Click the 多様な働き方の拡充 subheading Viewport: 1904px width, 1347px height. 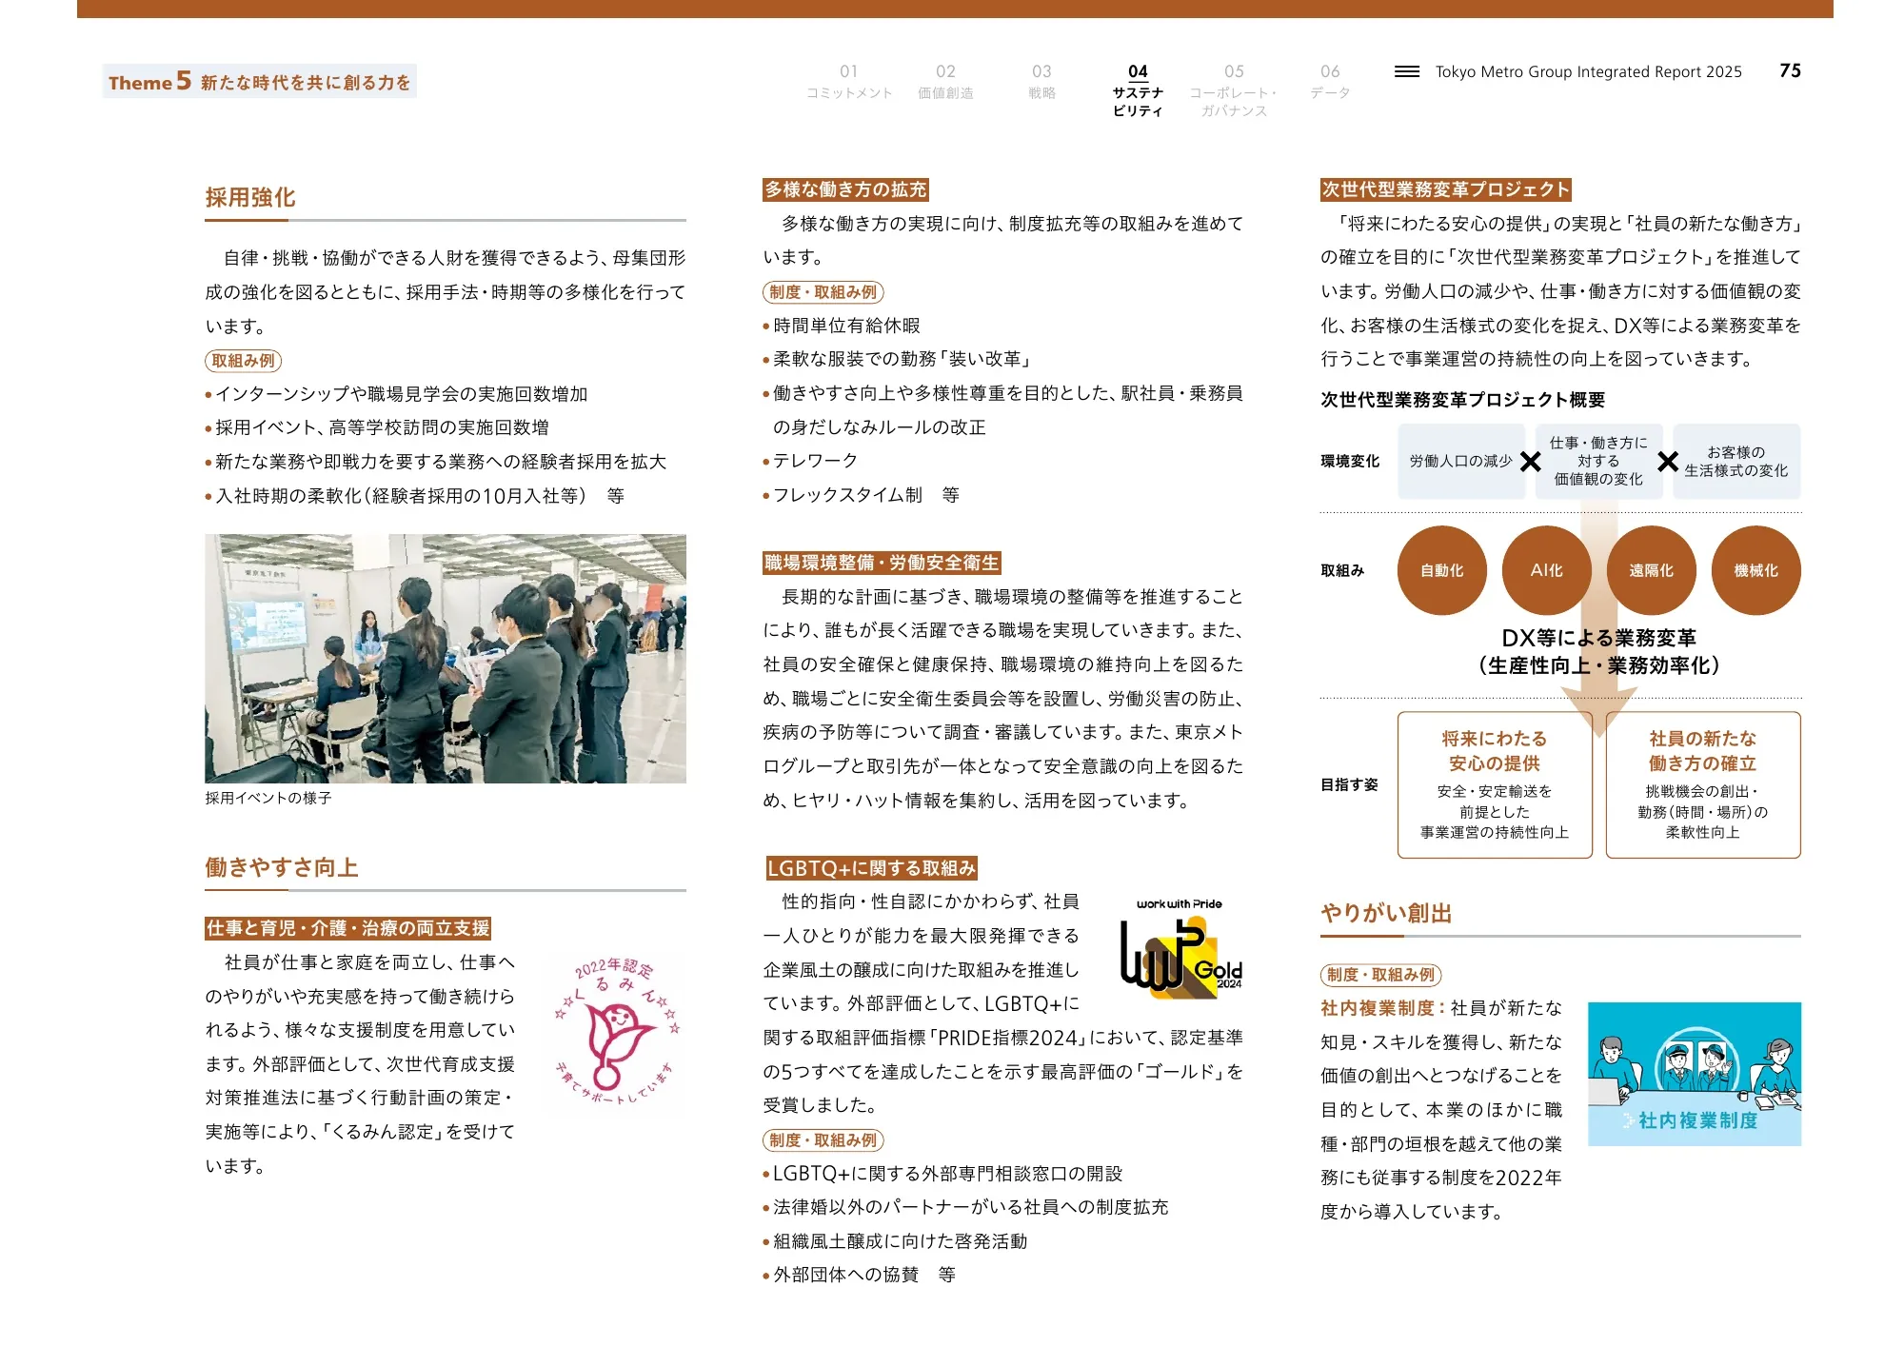click(845, 189)
